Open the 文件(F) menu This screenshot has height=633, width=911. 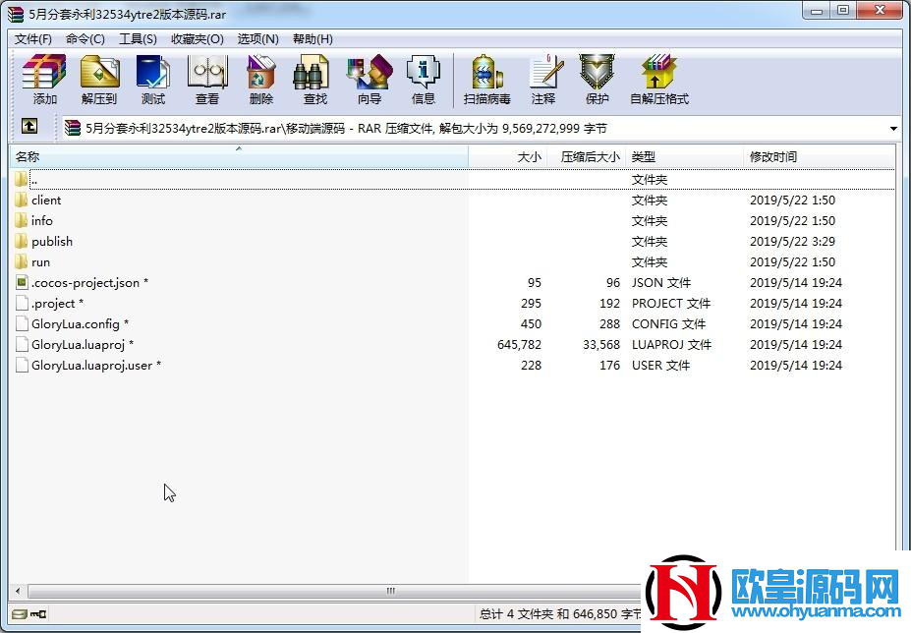(x=33, y=39)
